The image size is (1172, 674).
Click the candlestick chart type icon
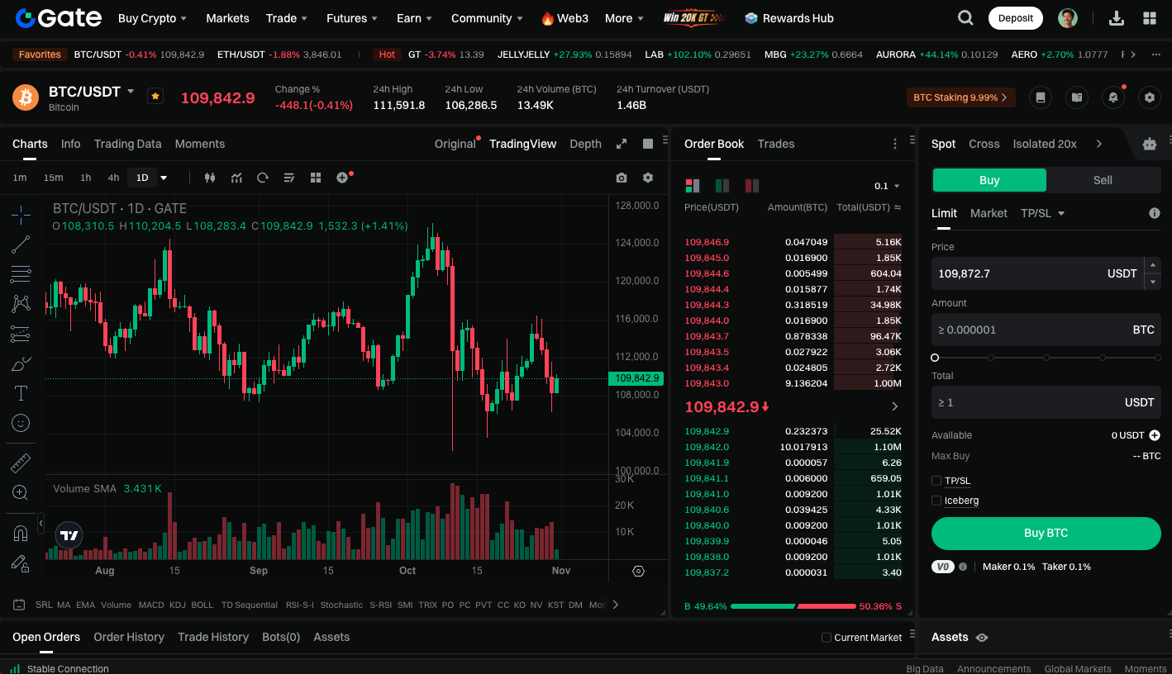[x=209, y=178]
